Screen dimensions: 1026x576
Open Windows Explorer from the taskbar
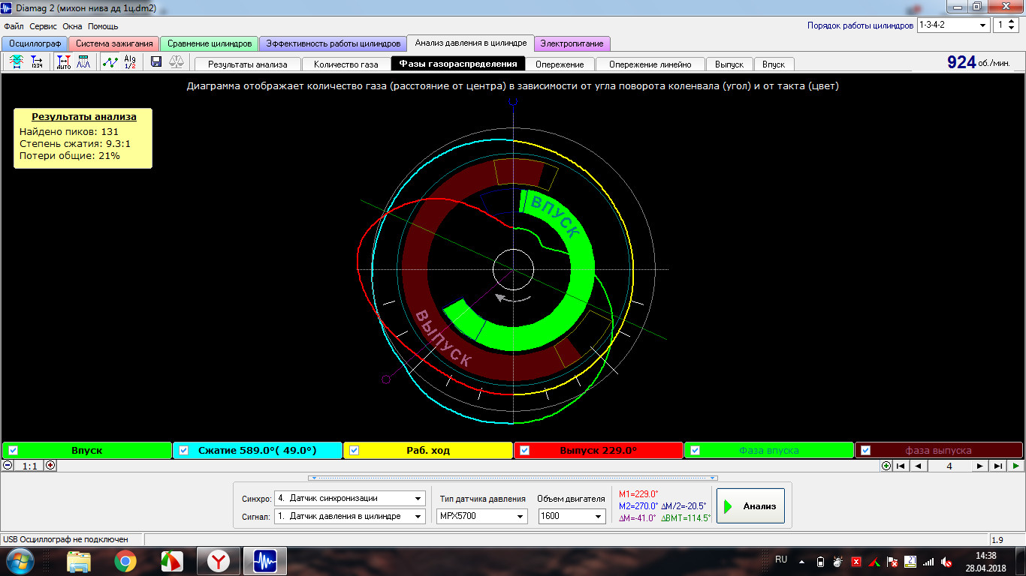pos(79,561)
